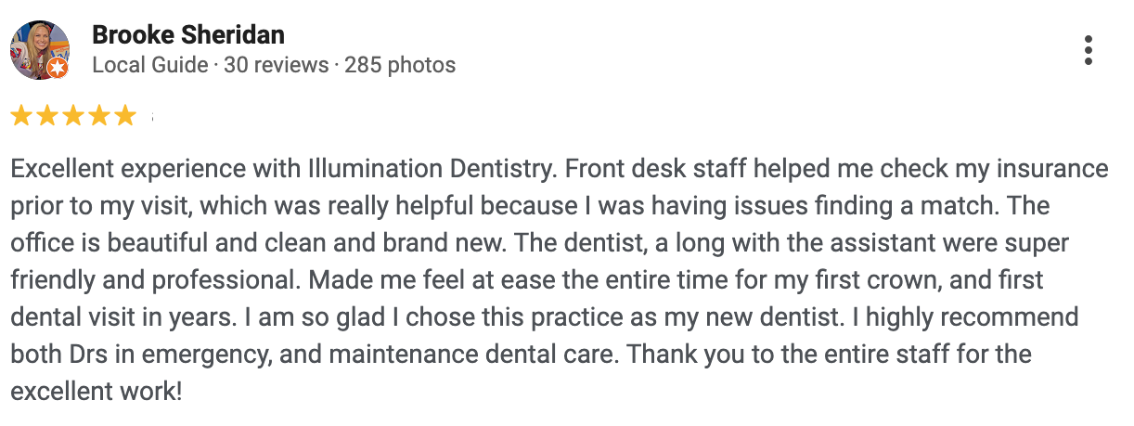Click the closing sentence "excellent work!"
The image size is (1134, 426).
click(97, 392)
